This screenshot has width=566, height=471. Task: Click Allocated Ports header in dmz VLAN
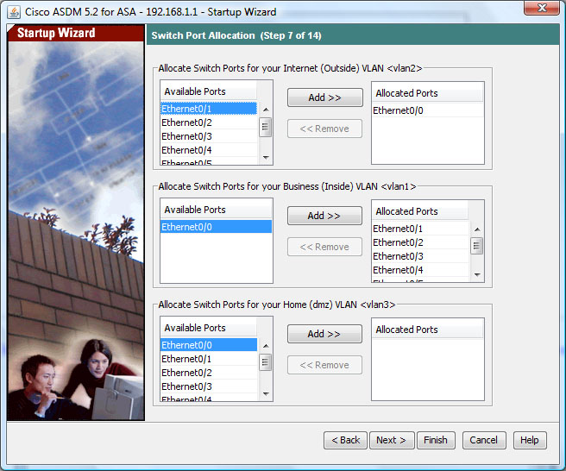(427, 330)
